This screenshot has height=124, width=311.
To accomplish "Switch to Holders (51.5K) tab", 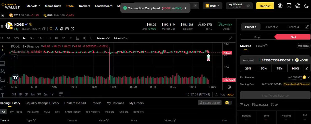I will point(75,103).
